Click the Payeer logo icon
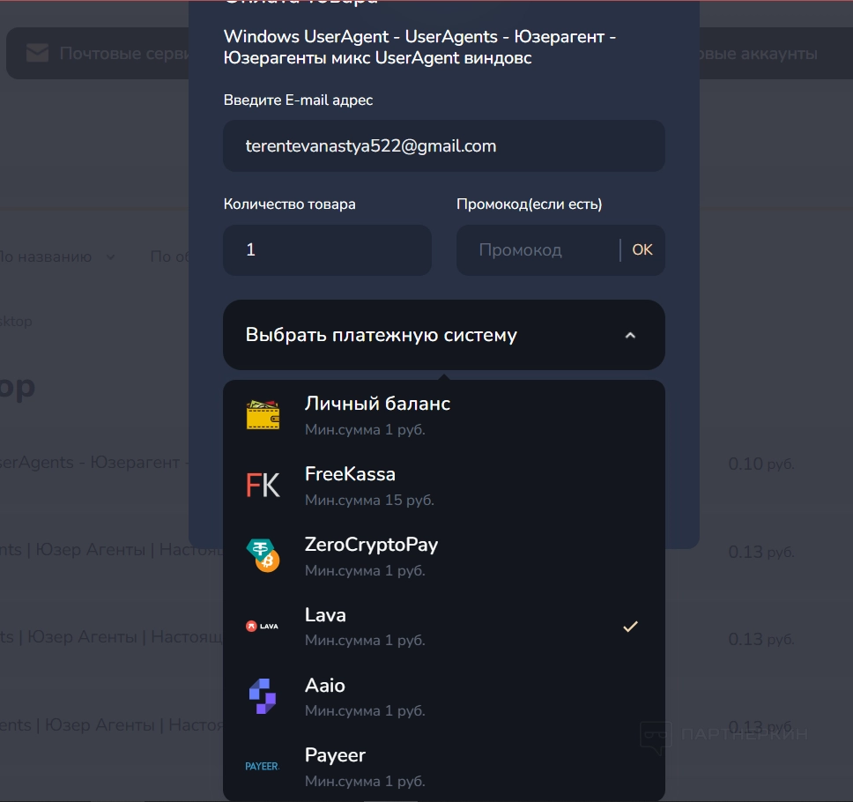This screenshot has width=853, height=802. pos(263,767)
